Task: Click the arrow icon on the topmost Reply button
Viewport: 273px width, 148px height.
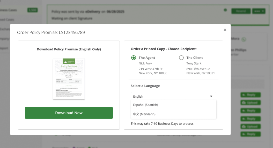Action: point(244,95)
